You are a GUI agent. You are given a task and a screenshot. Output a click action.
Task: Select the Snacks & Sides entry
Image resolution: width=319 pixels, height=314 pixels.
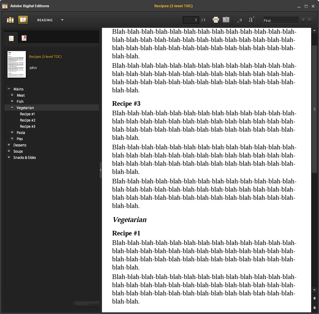coord(25,157)
